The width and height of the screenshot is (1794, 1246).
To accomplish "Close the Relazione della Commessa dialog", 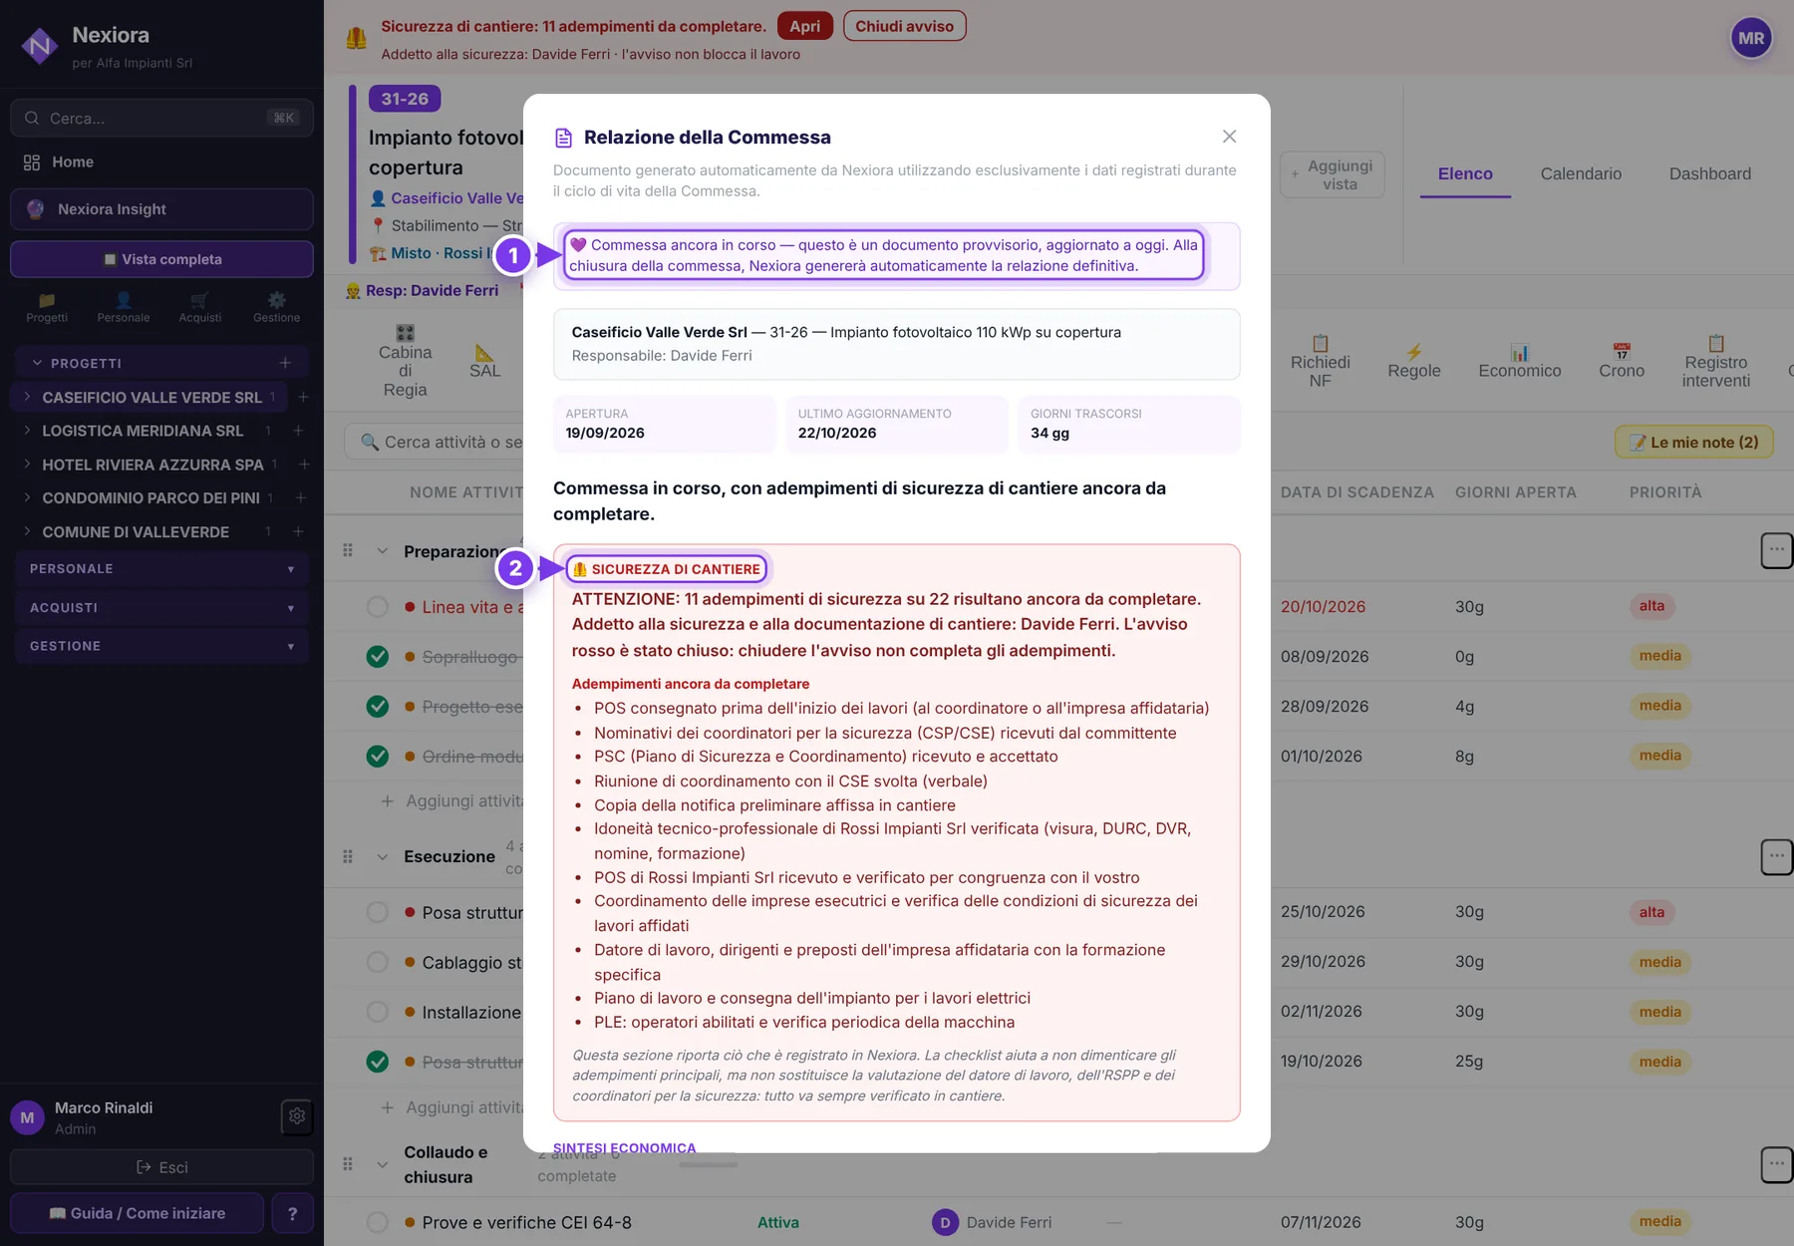I will (1229, 137).
